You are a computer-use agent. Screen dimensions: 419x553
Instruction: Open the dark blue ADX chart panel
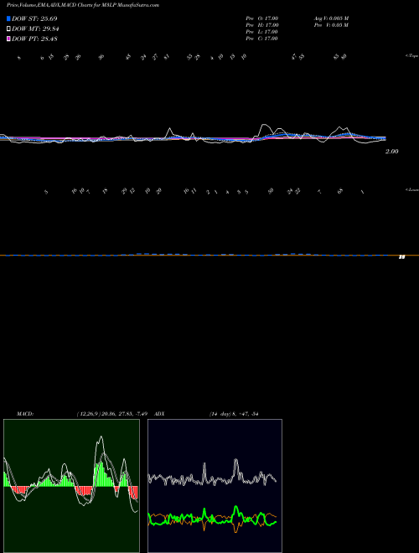215,486
